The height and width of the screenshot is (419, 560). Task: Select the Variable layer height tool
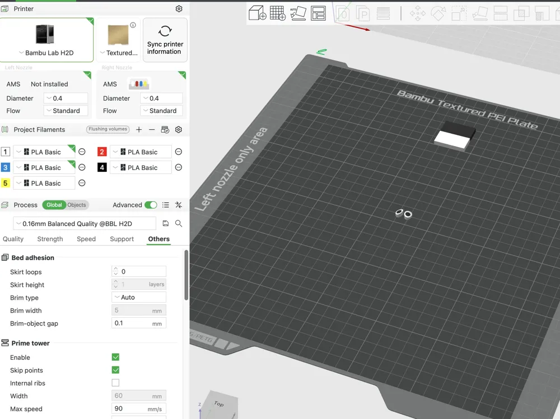383,14
